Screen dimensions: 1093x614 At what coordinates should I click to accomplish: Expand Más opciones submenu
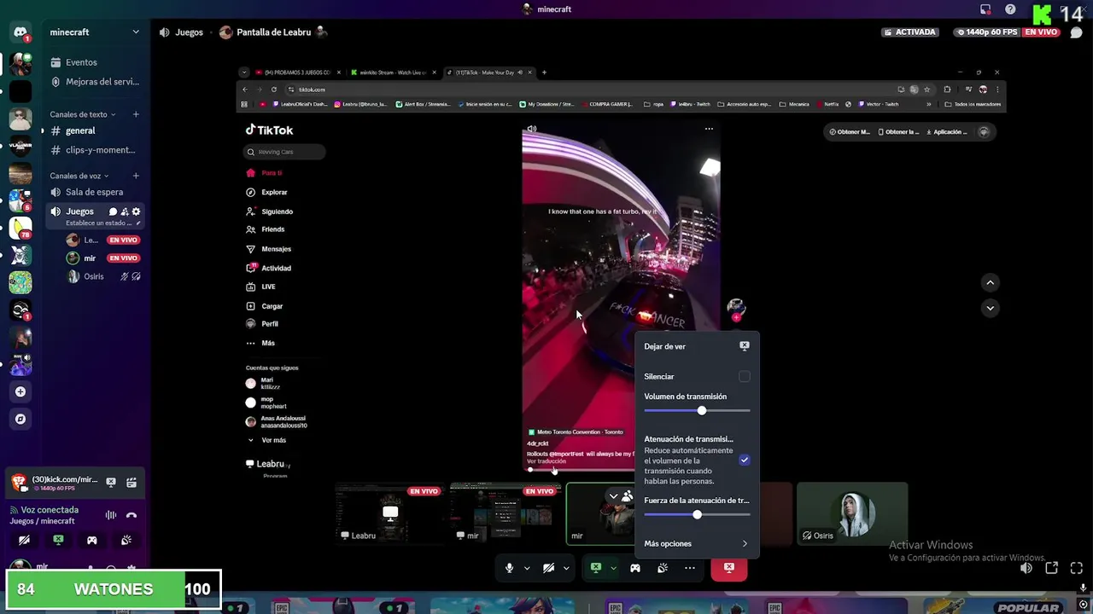pyautogui.click(x=696, y=543)
